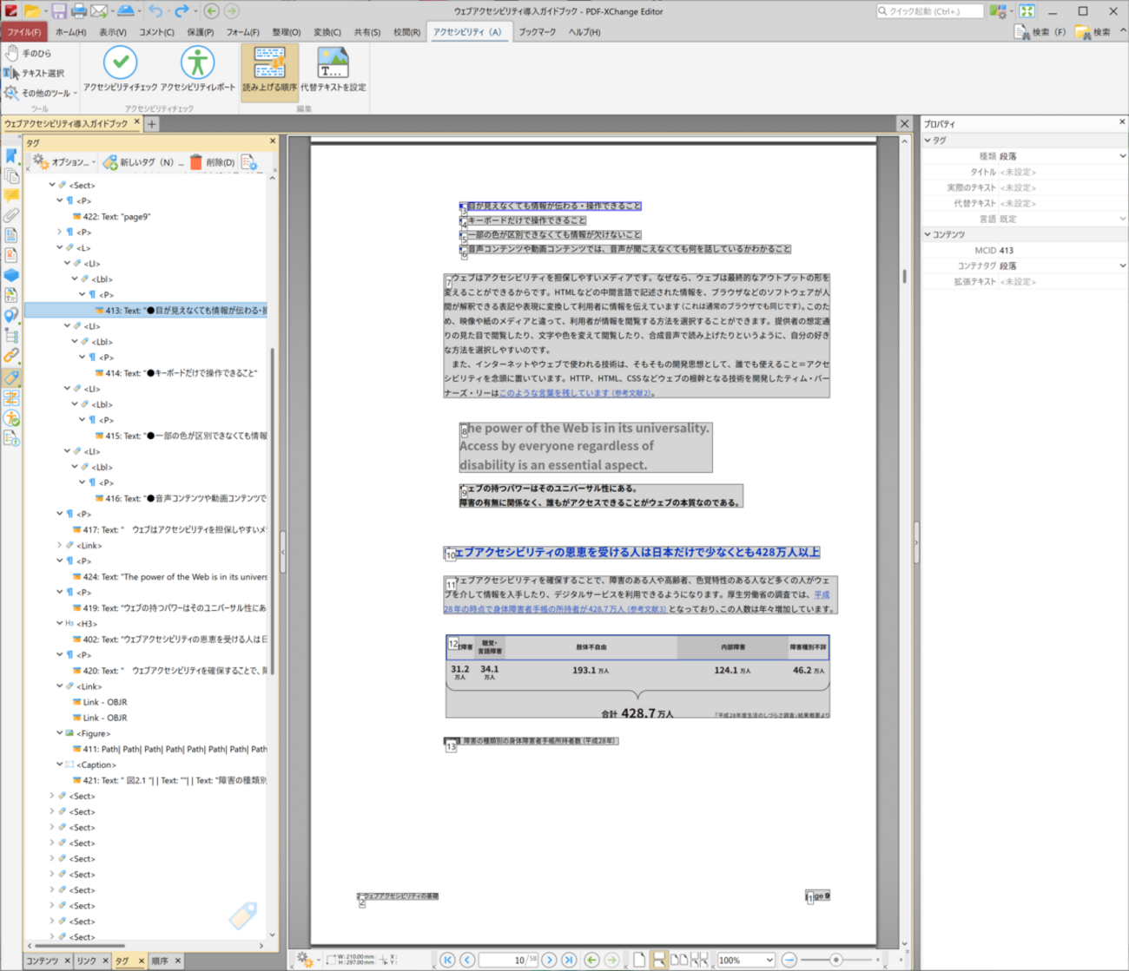Open その他のツール dropdown
This screenshot has width=1129, height=971.
[x=40, y=93]
